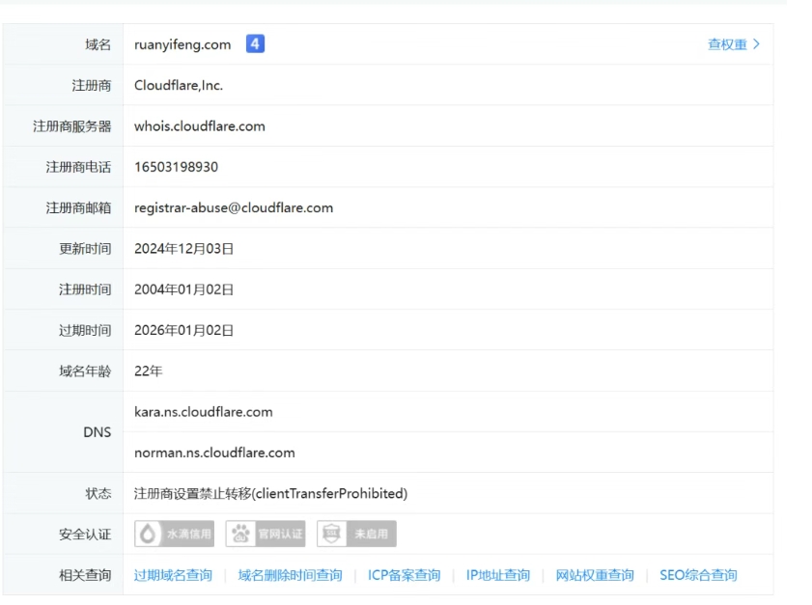Click DNS entry norman.ns.cloudflare.com
The image size is (812, 605).
(x=214, y=453)
